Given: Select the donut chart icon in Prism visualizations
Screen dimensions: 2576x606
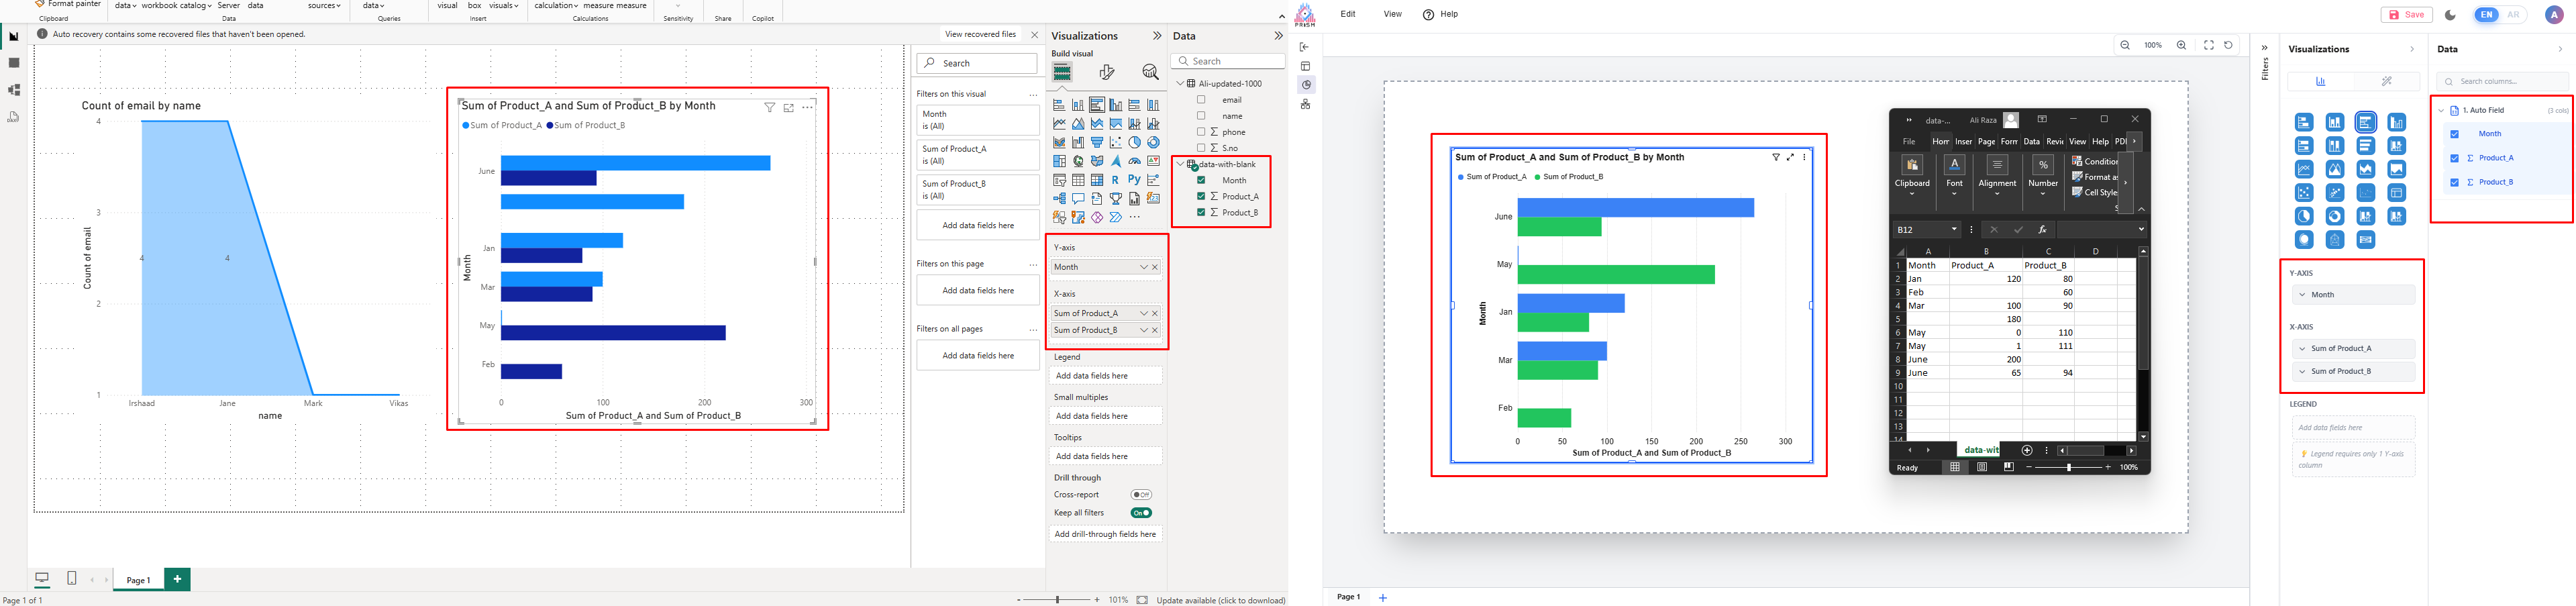Looking at the screenshot, I should point(2334,216).
